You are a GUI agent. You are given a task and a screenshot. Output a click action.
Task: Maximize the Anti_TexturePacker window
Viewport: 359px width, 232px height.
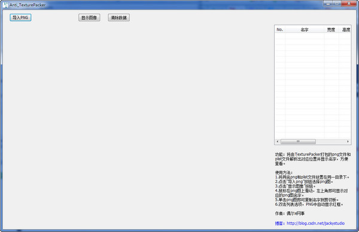pyautogui.click(x=337, y=4)
